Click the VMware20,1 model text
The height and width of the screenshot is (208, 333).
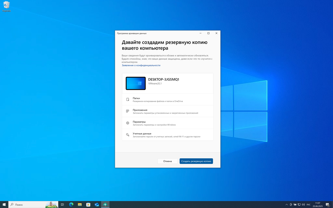tap(155, 84)
